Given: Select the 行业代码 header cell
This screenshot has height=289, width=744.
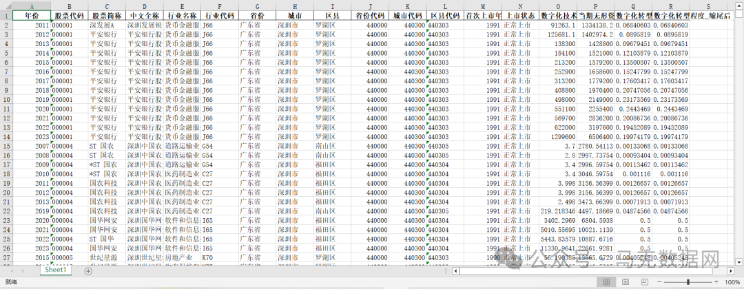Looking at the screenshot, I should coord(220,16).
